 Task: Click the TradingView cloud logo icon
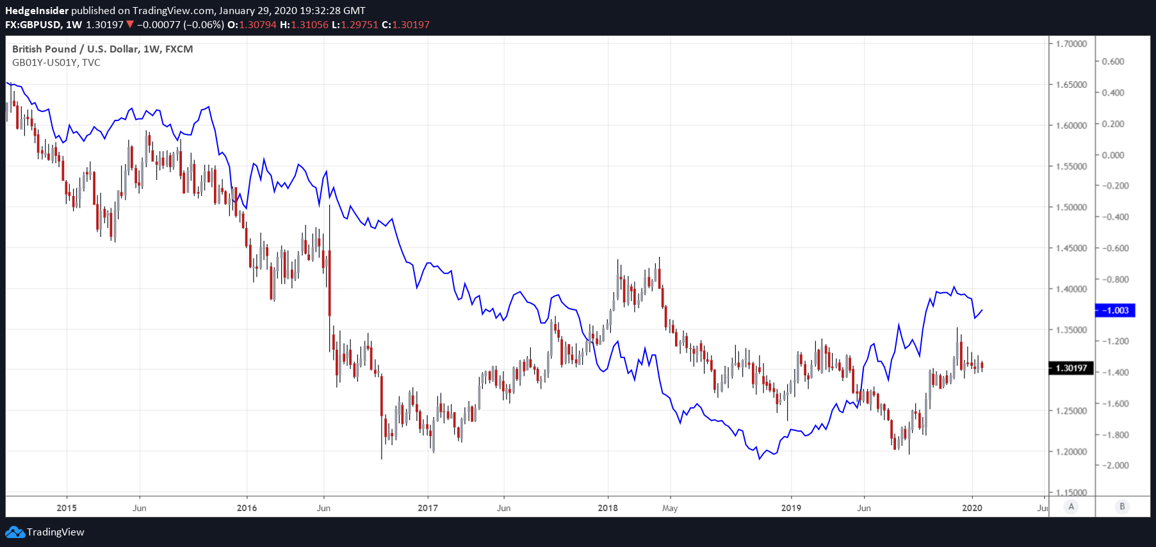coord(15,532)
